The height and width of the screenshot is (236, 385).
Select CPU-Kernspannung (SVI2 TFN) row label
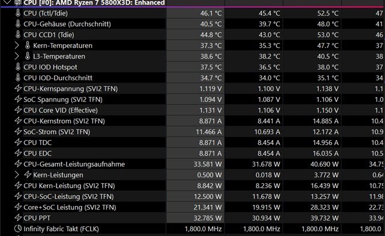[71, 89]
